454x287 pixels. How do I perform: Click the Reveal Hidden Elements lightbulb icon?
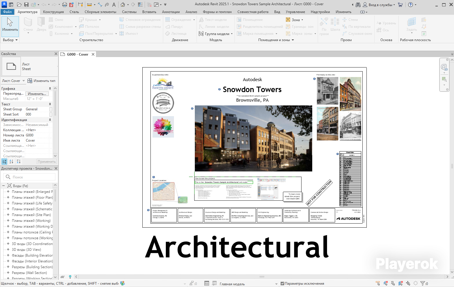pos(70,277)
